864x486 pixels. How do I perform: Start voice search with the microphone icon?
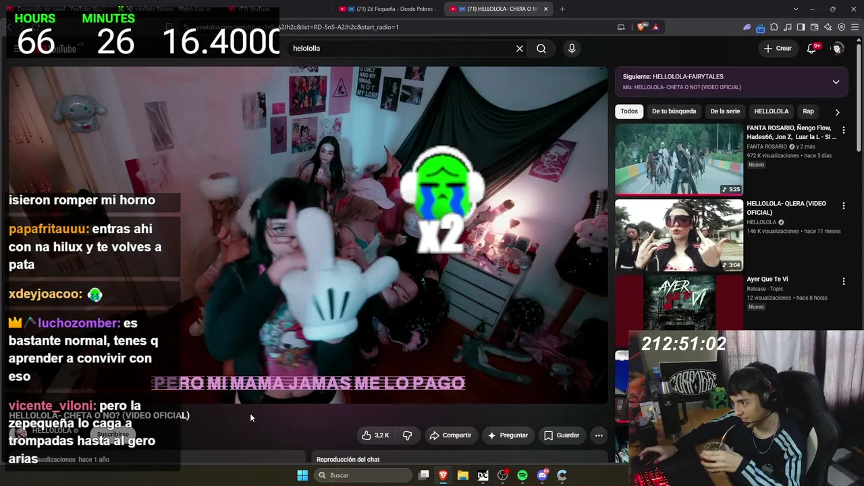point(572,49)
